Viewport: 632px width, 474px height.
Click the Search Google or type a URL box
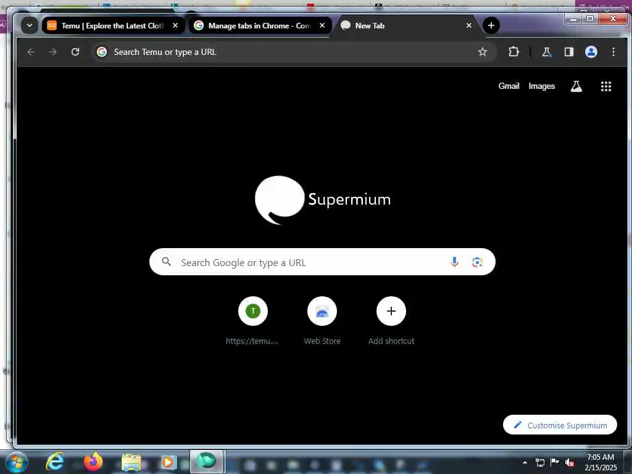322,262
